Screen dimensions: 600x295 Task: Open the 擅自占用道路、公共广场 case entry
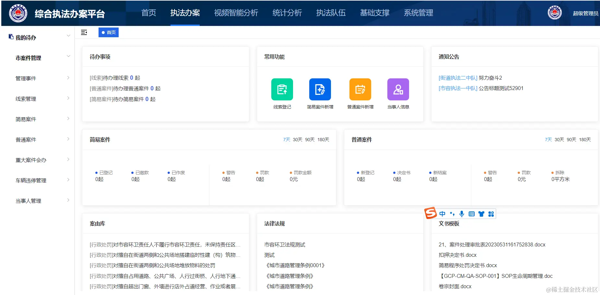pyautogui.click(x=165, y=276)
